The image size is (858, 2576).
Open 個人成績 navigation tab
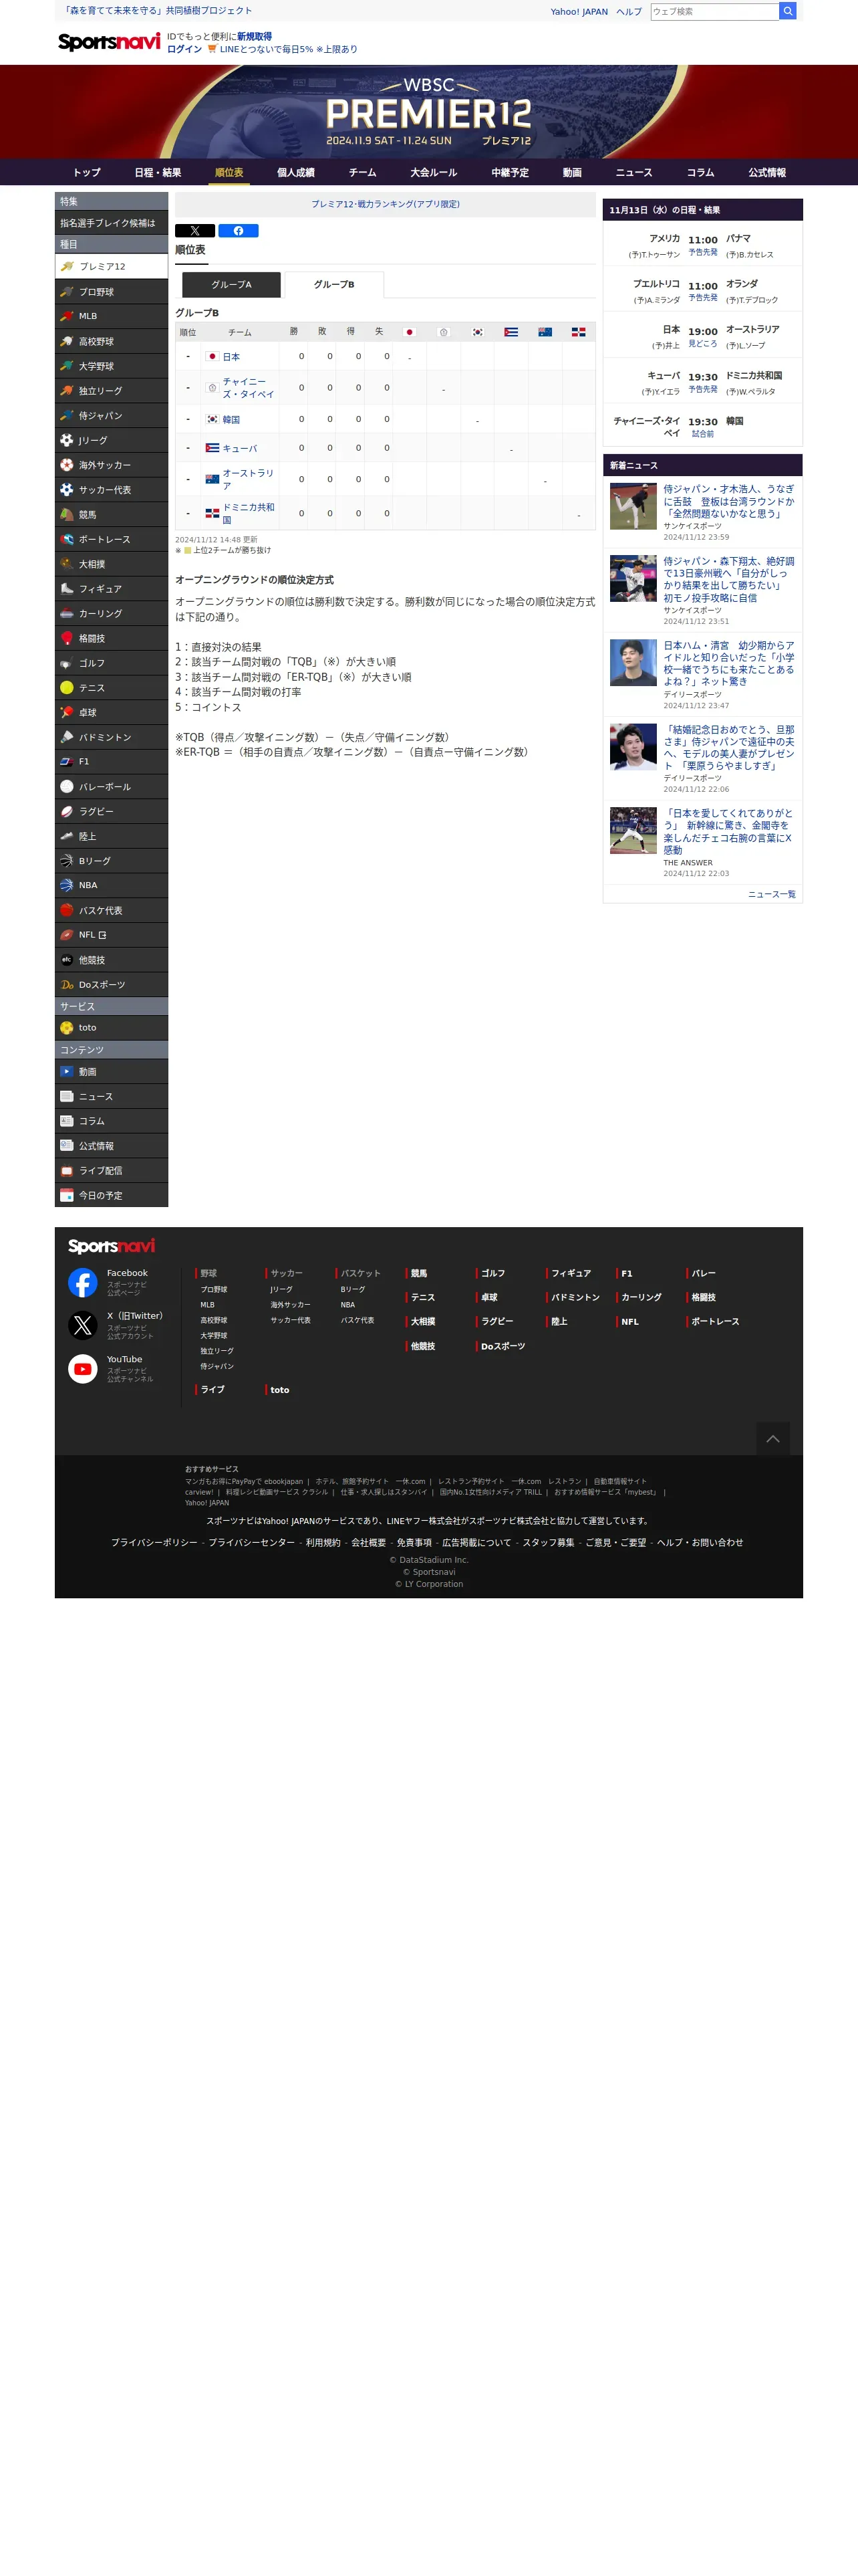point(295,172)
